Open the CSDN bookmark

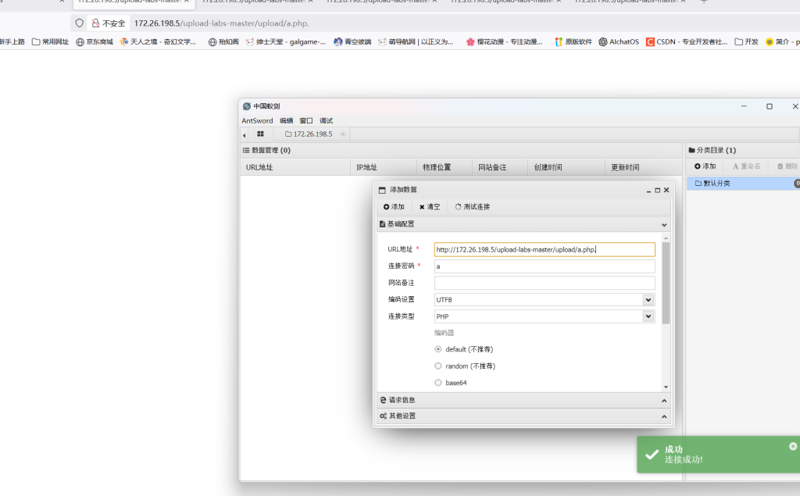[686, 42]
